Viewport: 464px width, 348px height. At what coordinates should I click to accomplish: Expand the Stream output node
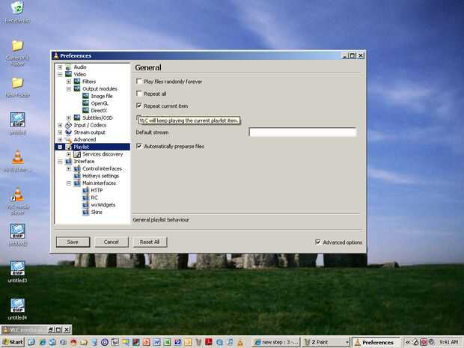coord(60,132)
